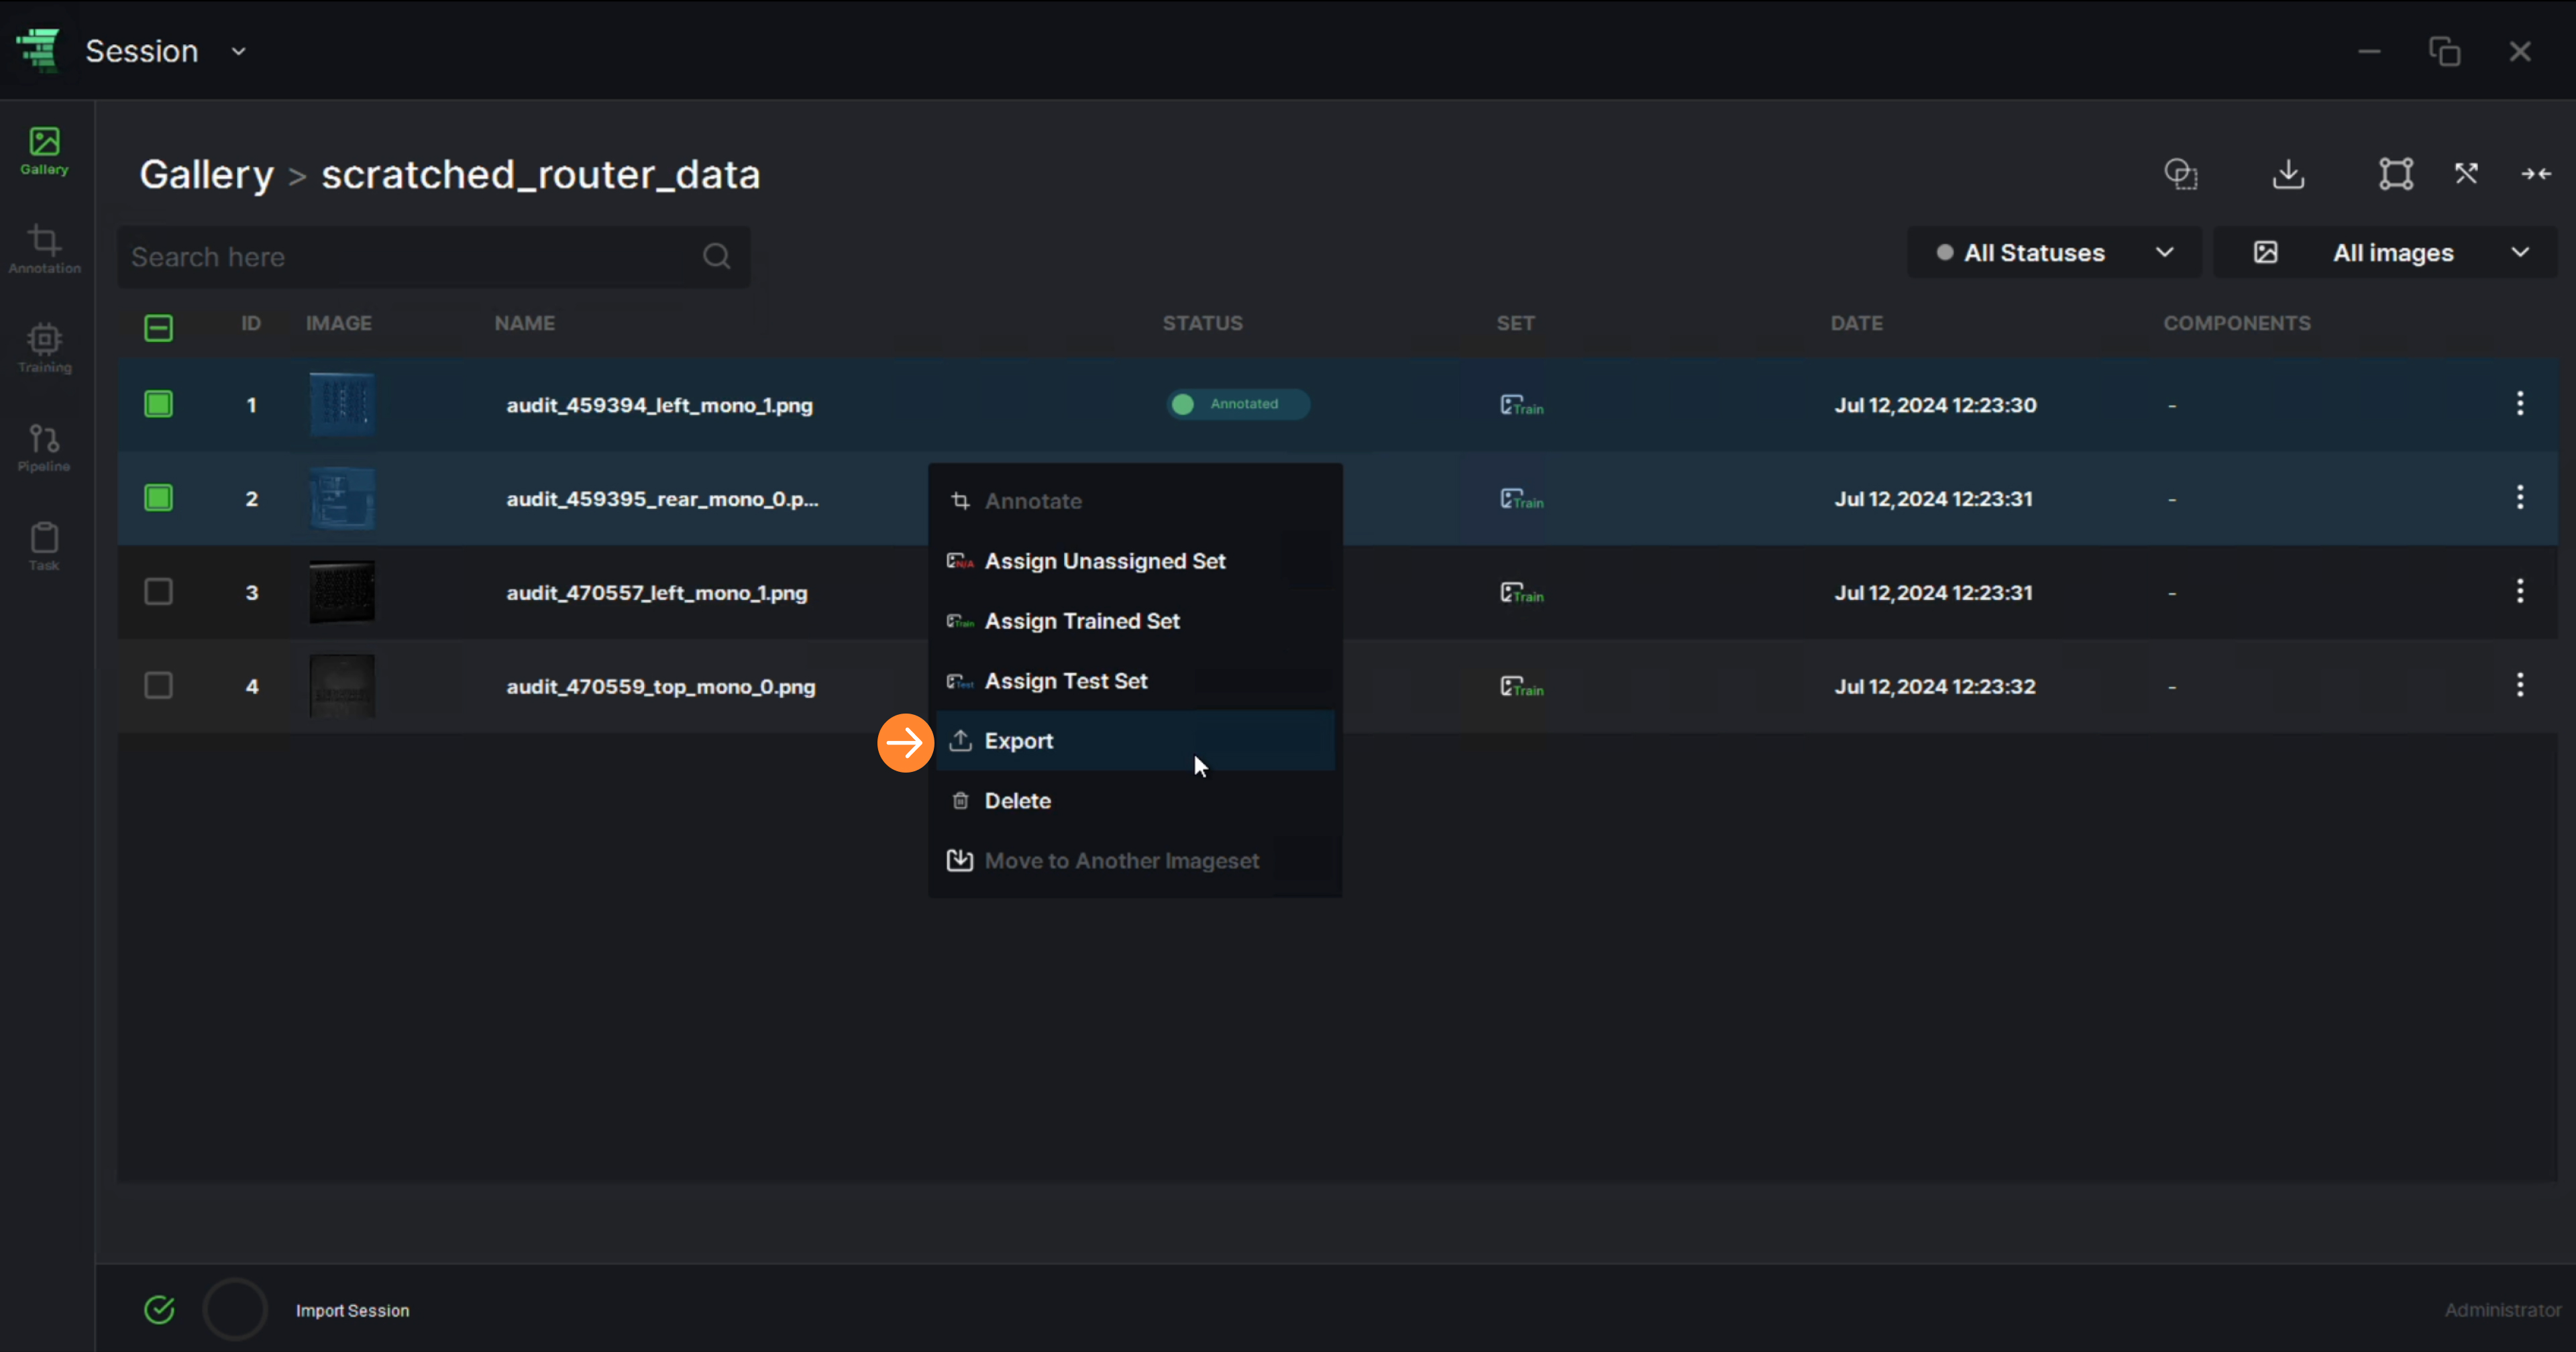The image size is (2576, 1352).
Task: Restore the window using the title bar button
Action: [x=2444, y=51]
